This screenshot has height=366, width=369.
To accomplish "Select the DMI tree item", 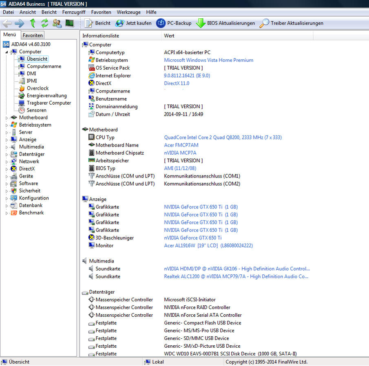I will click(x=31, y=74).
